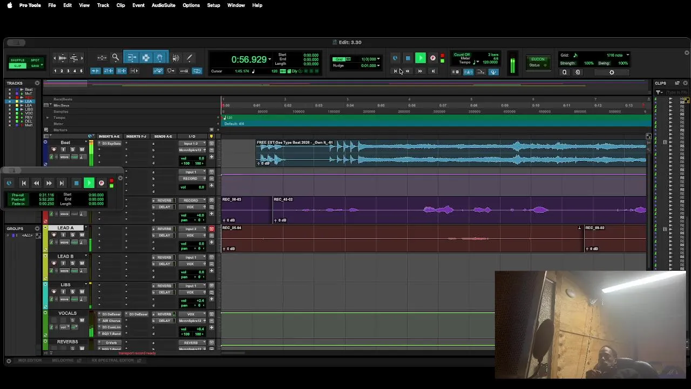Open the Setup menu

coord(214,5)
